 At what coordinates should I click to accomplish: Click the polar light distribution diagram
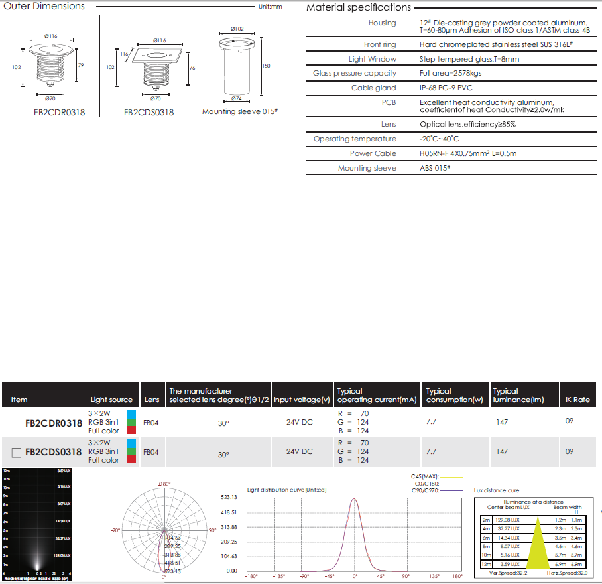tap(164, 530)
